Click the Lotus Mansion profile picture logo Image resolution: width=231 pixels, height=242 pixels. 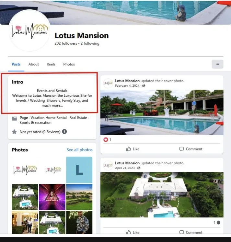29,30
